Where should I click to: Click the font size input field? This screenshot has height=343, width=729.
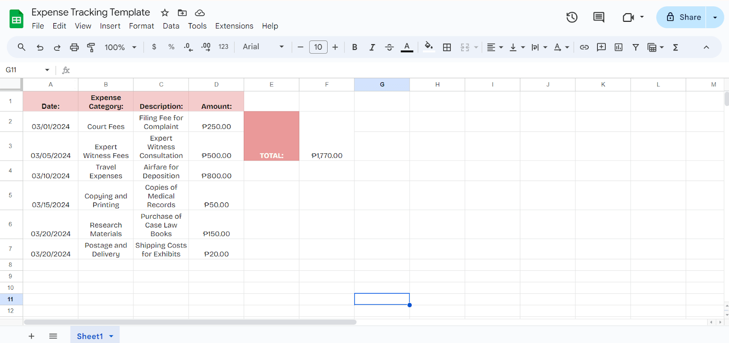(318, 47)
